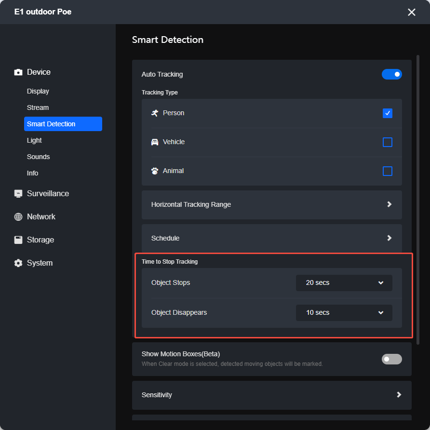Image resolution: width=430 pixels, height=430 pixels.
Task: Go to the Sounds settings page
Action: pyautogui.click(x=39, y=157)
